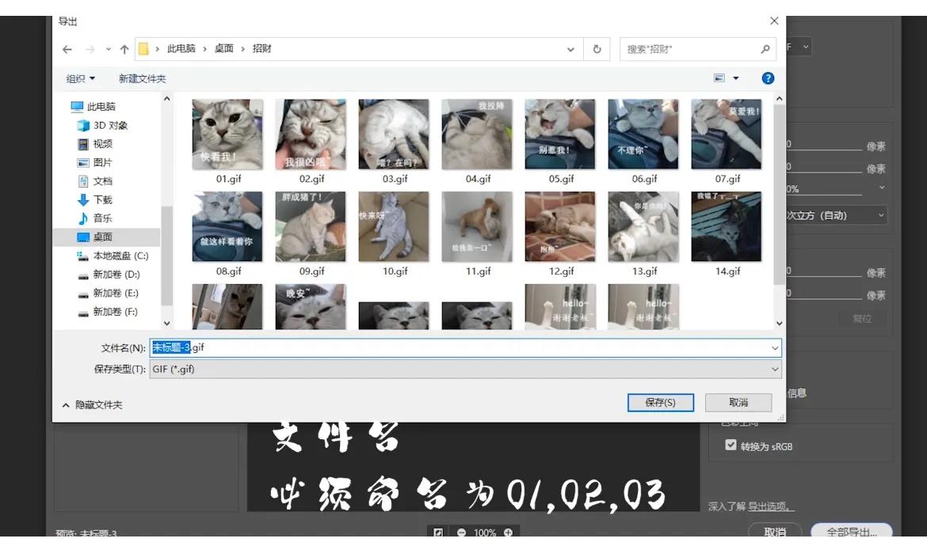The height and width of the screenshot is (546, 927).
Task: Click the refresh icon beside the address bar
Action: pos(595,49)
